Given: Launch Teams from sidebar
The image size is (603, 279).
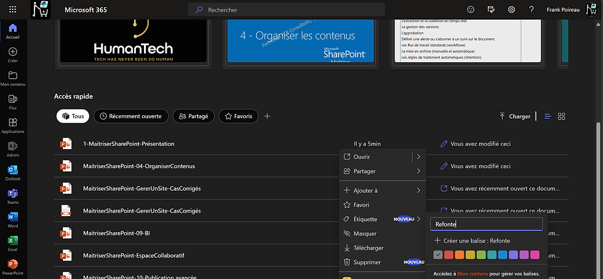Looking at the screenshot, I should tap(13, 196).
